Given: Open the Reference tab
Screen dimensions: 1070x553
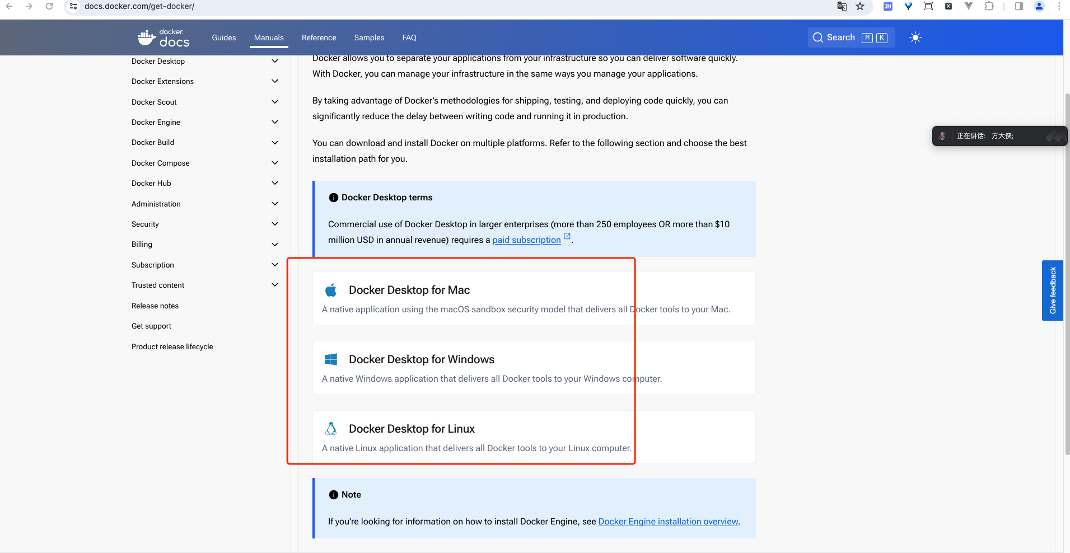Looking at the screenshot, I should (319, 38).
